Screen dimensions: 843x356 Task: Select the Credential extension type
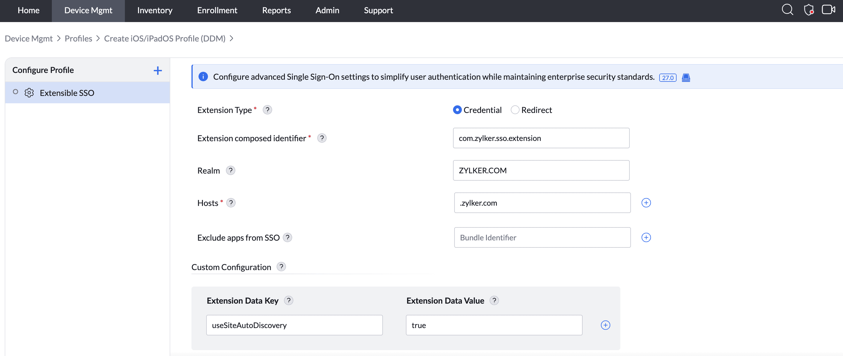point(457,110)
